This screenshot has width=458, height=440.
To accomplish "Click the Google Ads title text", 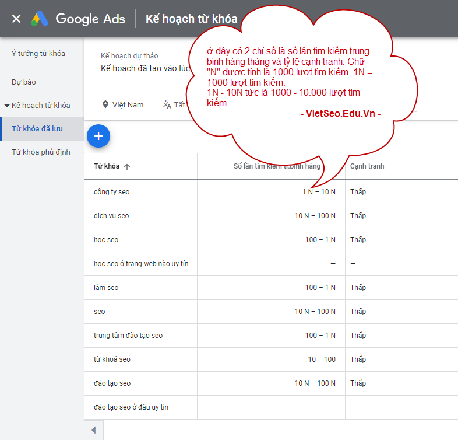I will 90,19.
